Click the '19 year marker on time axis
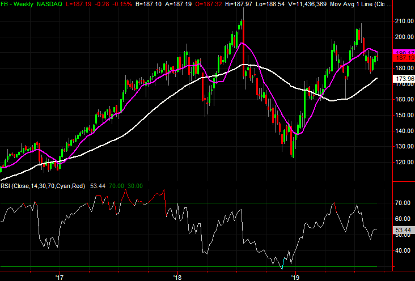 pos(295,278)
